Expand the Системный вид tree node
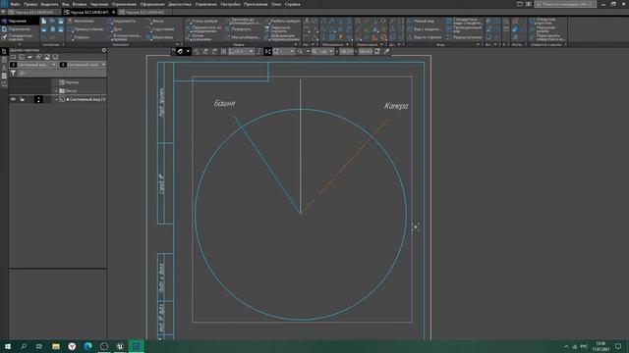629x353 pixels. tap(57, 99)
